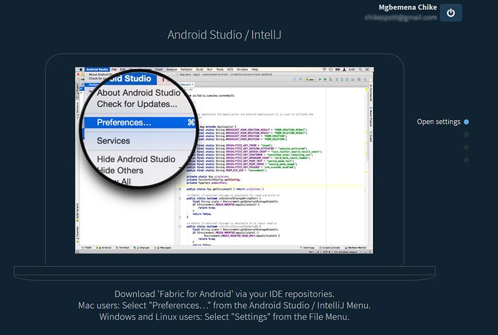Choose Hide Android Studio in magnified menu
Image resolution: width=498 pixels, height=335 pixels.
[136, 159]
